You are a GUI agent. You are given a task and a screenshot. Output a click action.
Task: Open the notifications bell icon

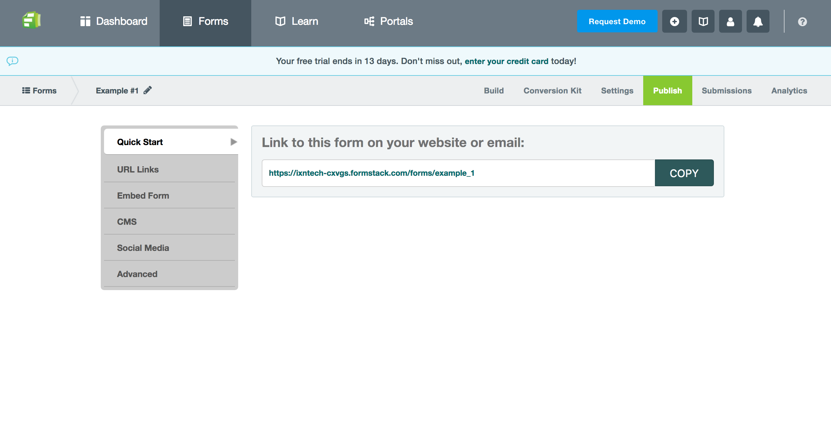(x=758, y=22)
